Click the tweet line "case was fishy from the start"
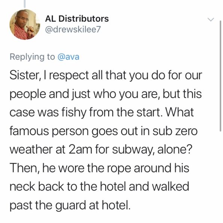This screenshot has width=223, height=223. coord(102,112)
